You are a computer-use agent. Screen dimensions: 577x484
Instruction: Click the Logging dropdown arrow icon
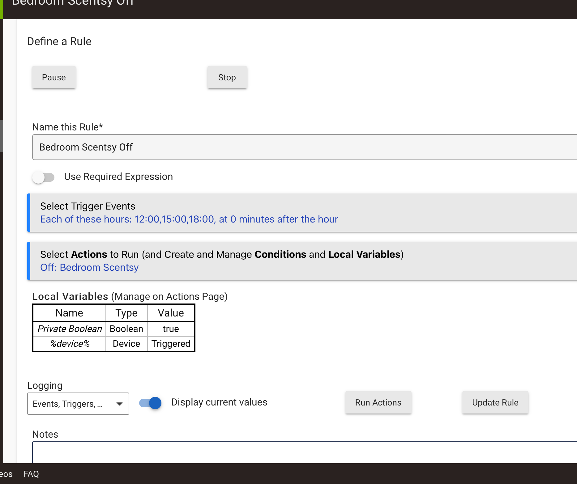tap(119, 404)
